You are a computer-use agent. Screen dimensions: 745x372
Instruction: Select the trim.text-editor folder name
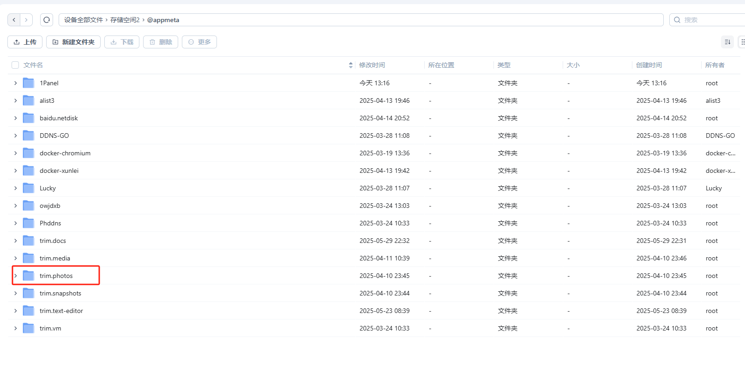click(x=61, y=311)
